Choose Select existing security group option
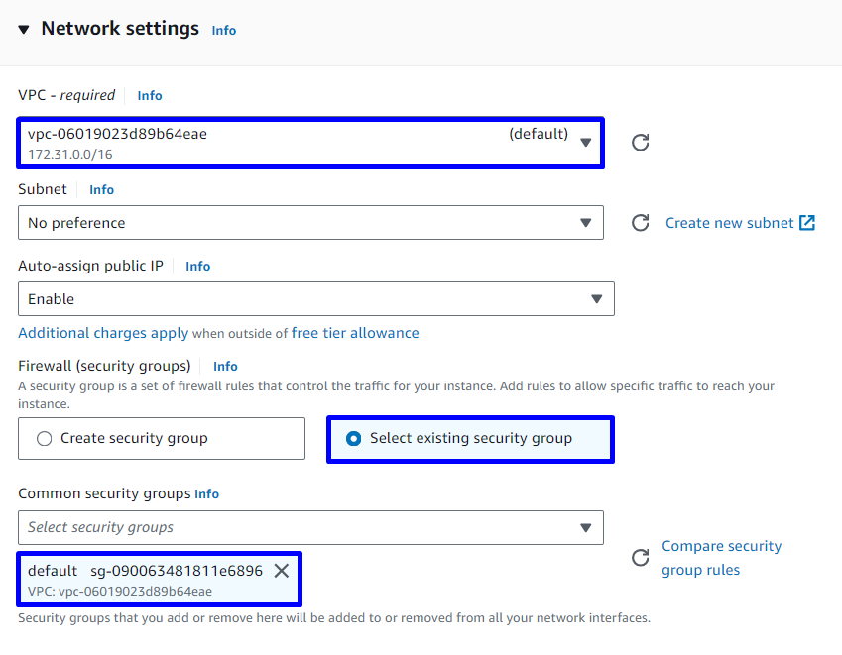 [354, 438]
